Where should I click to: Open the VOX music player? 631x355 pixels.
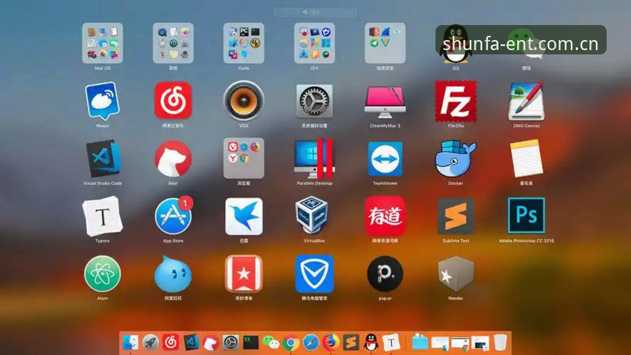click(244, 100)
